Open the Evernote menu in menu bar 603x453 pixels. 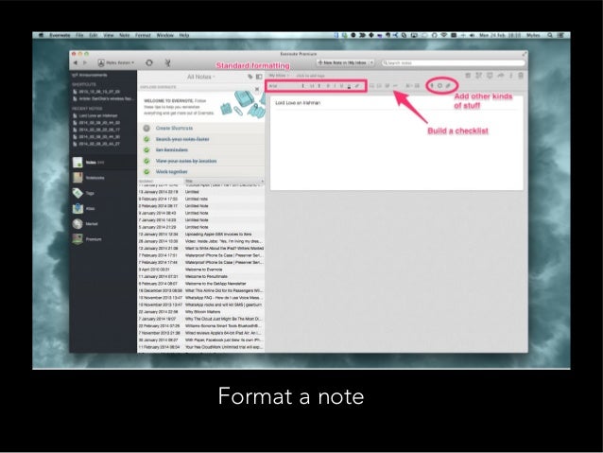click(x=60, y=35)
